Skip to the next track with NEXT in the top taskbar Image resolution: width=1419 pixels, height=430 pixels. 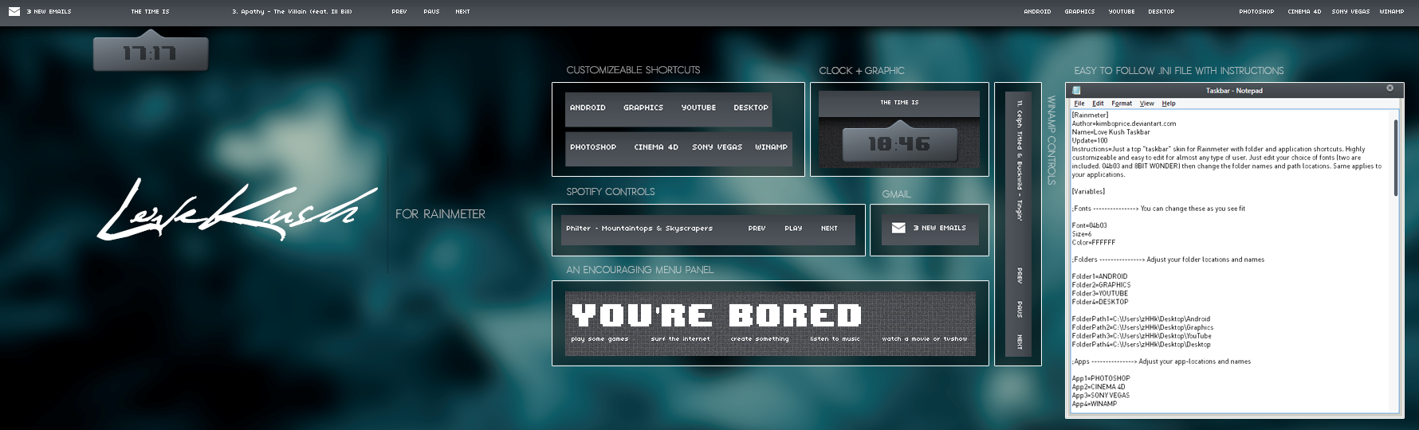tap(462, 12)
